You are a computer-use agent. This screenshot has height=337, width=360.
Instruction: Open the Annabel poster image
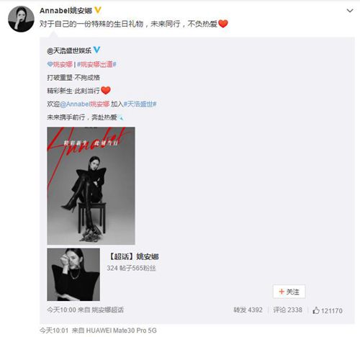pyautogui.click(x=91, y=186)
